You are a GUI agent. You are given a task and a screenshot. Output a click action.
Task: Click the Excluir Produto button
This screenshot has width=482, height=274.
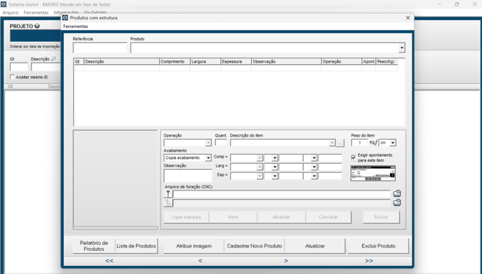pyautogui.click(x=378, y=246)
